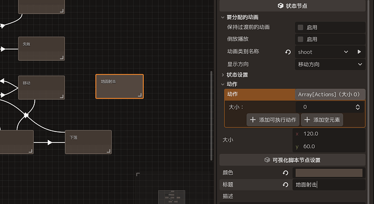Screen dimensions: 374x204
Task: Play the shoot animation preview
Action: coord(359,51)
